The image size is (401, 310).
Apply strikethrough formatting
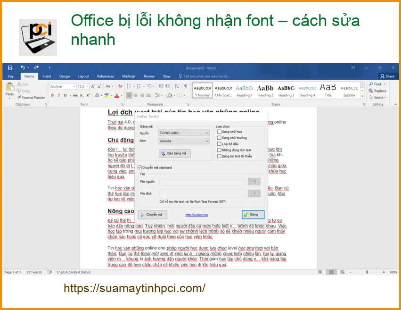[x=75, y=95]
